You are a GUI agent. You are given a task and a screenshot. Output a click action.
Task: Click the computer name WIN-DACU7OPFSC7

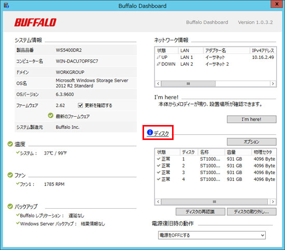[x=77, y=61]
